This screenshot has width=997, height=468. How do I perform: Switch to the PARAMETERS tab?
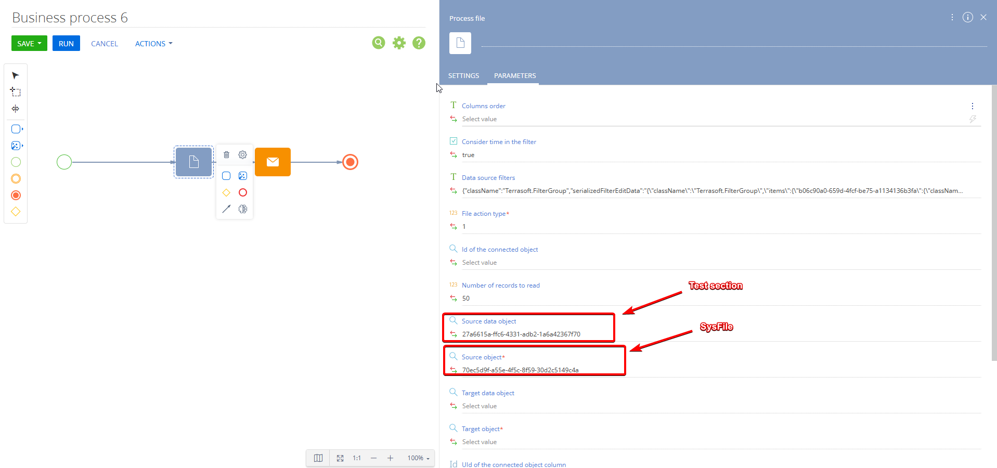click(514, 75)
